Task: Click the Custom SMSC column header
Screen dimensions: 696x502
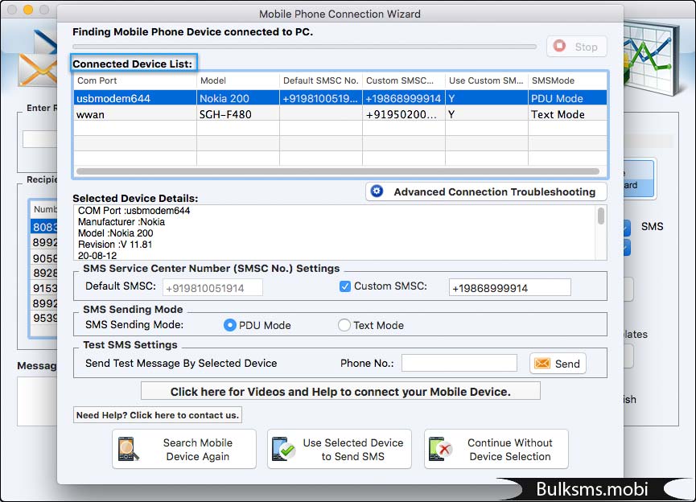Action: click(x=404, y=80)
